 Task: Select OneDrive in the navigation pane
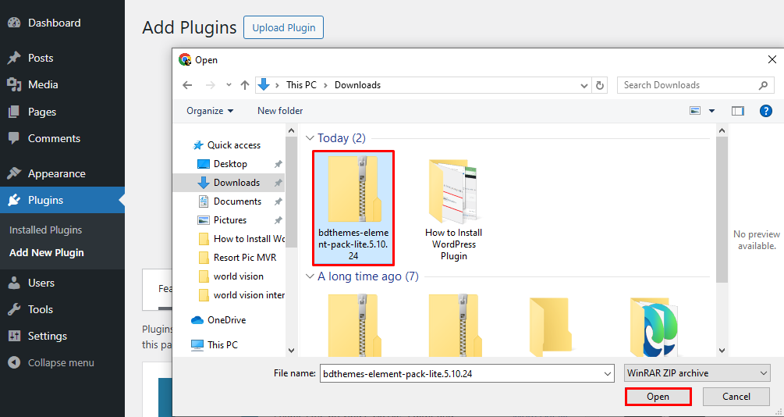226,320
